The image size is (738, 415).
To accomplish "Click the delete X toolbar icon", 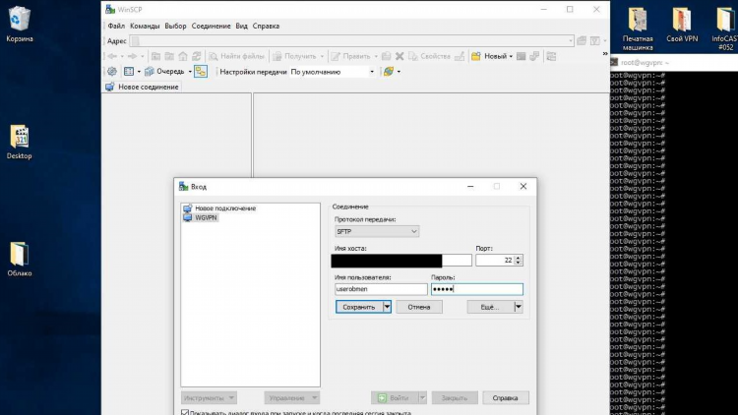I will 400,56.
